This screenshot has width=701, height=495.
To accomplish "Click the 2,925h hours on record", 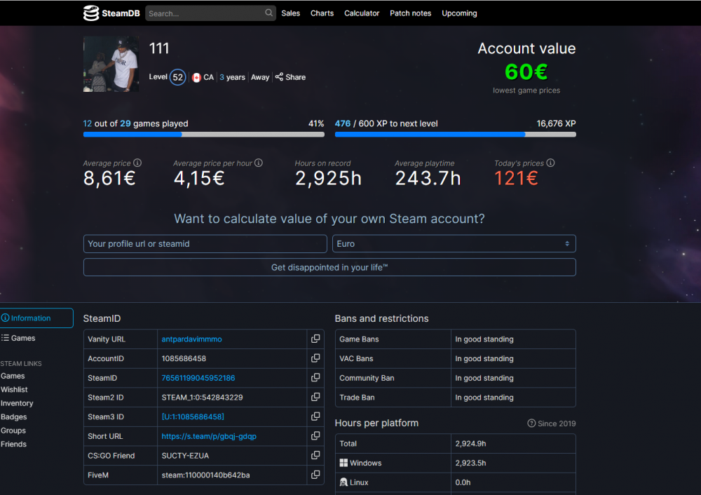I will point(328,178).
